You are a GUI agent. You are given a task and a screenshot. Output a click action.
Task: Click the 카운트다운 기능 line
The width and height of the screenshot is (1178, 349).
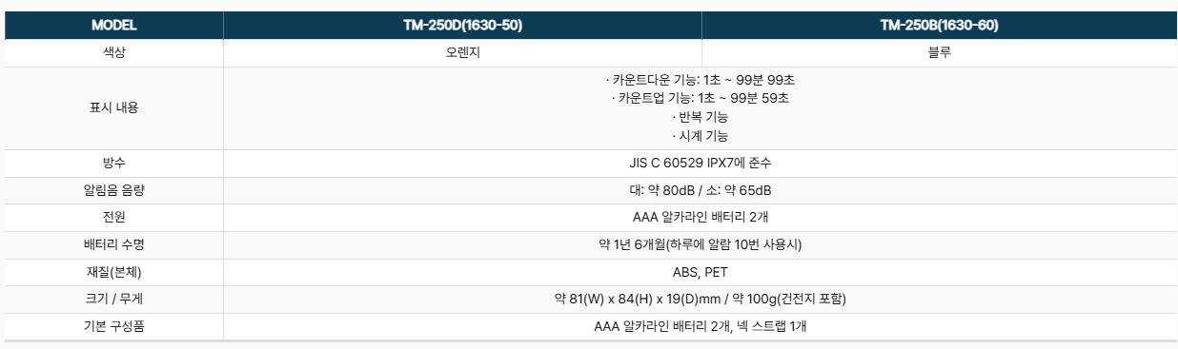click(x=701, y=80)
